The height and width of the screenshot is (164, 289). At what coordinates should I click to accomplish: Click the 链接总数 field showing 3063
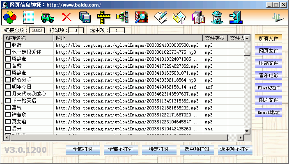(x=37, y=30)
